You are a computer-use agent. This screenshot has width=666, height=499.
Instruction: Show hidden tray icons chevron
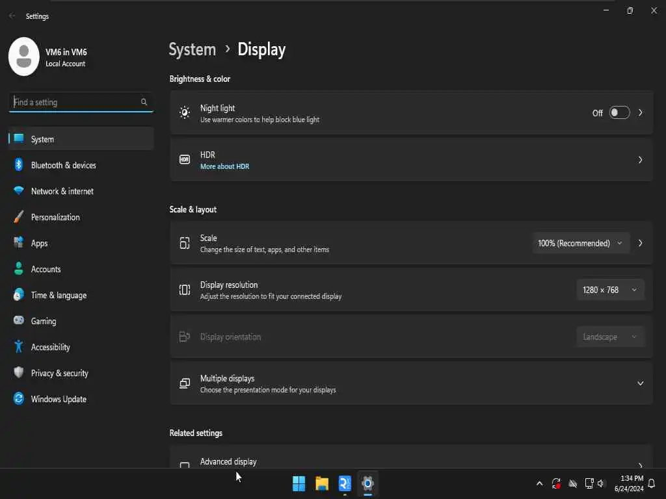click(539, 483)
